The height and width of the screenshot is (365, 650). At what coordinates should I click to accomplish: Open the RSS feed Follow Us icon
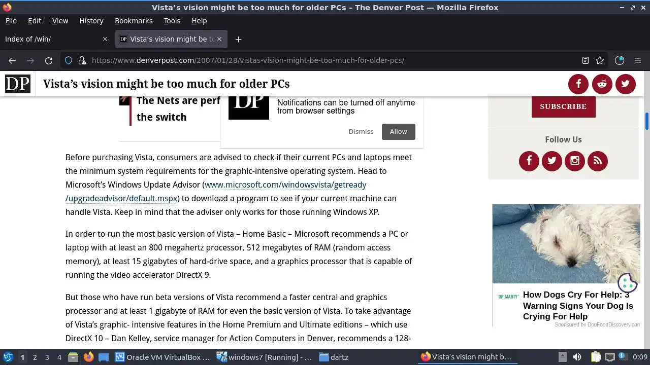coord(598,161)
